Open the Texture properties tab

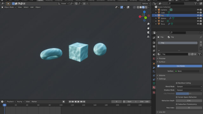pyautogui.click(x=154, y=92)
